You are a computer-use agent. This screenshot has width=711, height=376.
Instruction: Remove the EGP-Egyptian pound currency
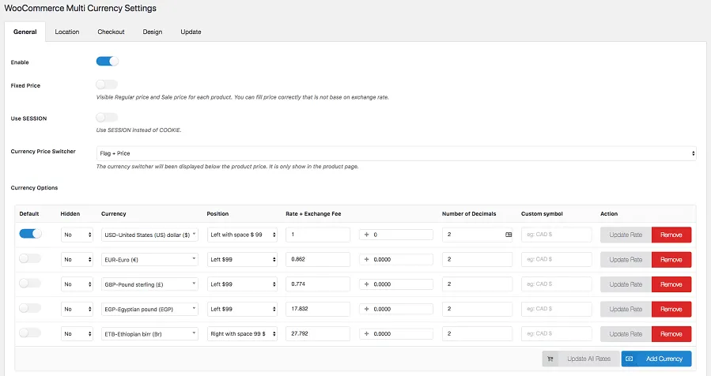pyautogui.click(x=671, y=309)
